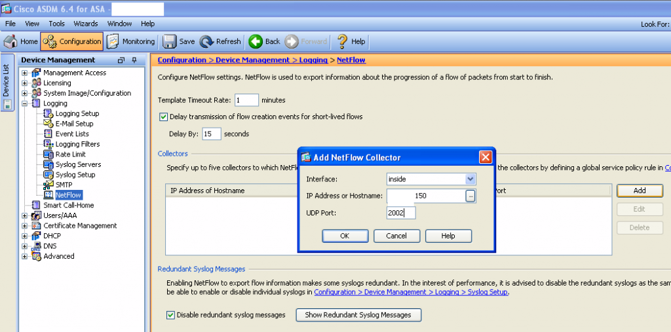This screenshot has width=671, height=332.
Task: Collapse the Logging tree node
Action: coord(25,103)
